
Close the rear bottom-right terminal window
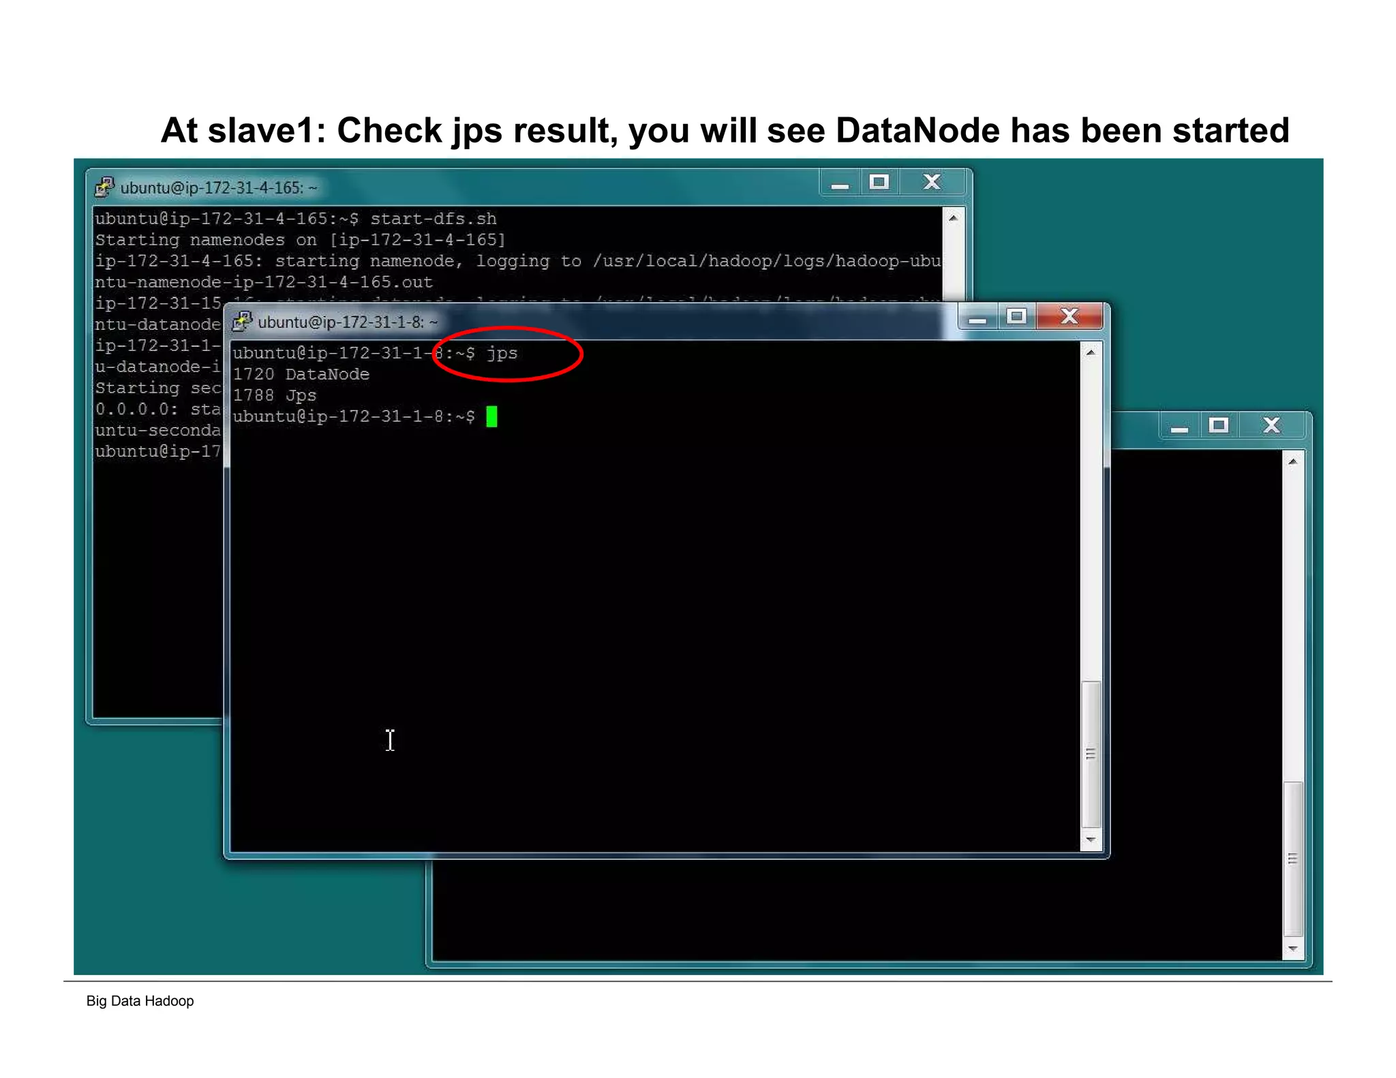click(1272, 427)
